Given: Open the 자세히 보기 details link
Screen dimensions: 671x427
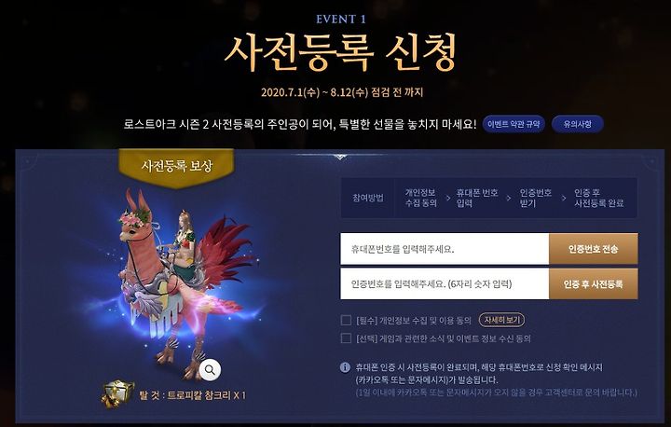Looking at the screenshot, I should tap(501, 320).
